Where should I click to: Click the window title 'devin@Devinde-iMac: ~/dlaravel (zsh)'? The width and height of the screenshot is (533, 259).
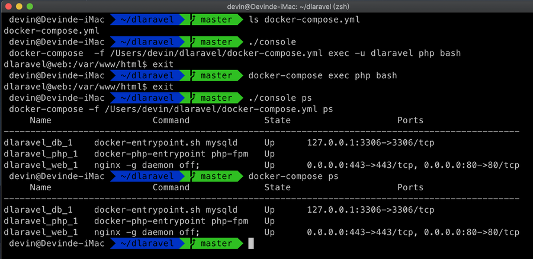click(x=288, y=7)
